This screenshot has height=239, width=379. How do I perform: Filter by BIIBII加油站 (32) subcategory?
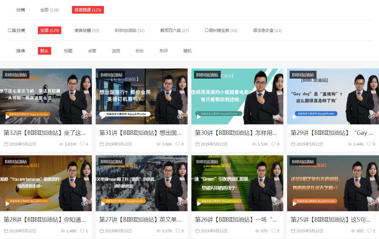[x=129, y=31]
